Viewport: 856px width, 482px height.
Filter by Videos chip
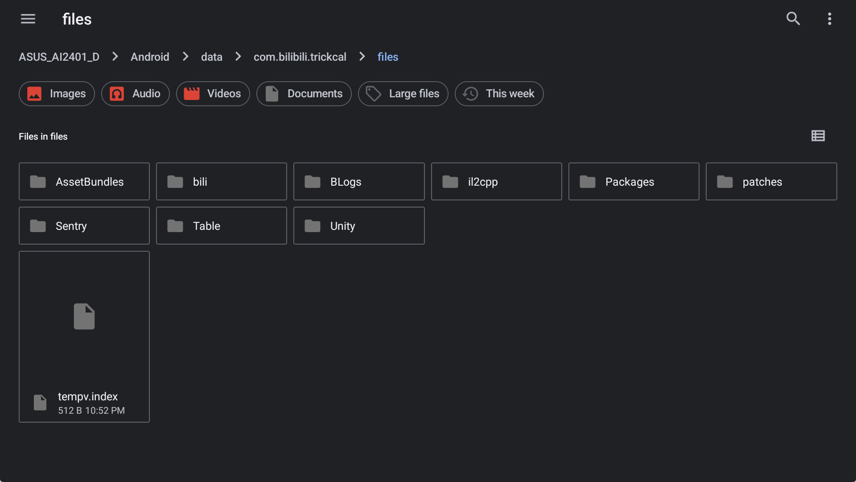click(x=213, y=94)
